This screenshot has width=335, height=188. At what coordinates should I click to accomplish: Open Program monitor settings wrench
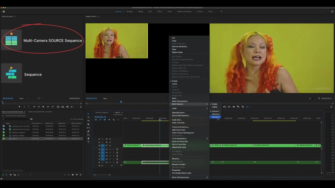[319, 98]
